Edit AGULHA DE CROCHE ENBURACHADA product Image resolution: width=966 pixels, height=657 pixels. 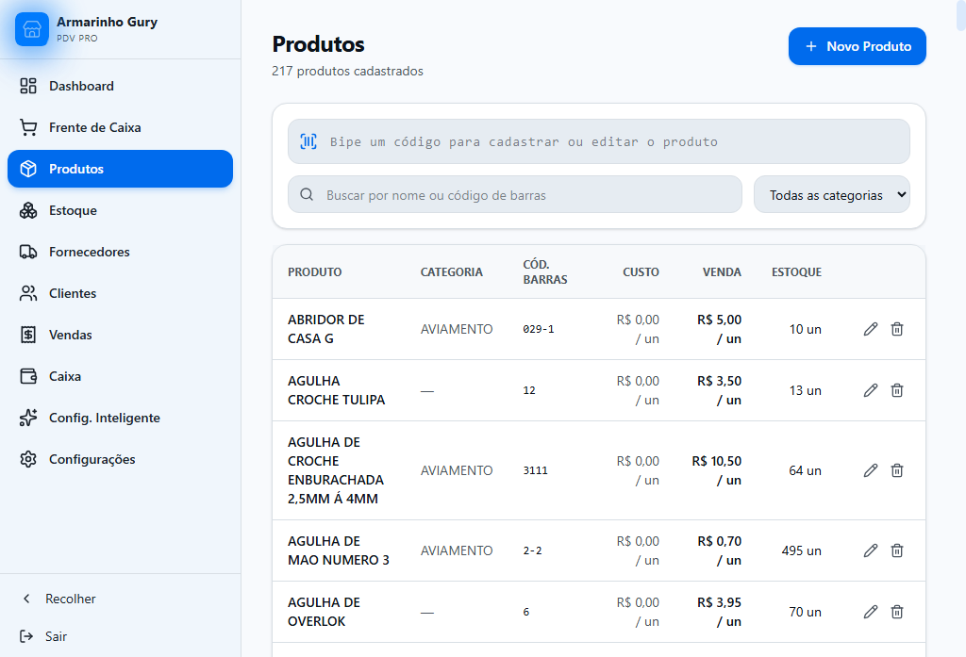point(871,470)
